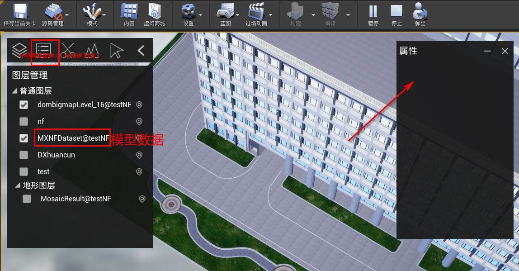The image size is (519, 271).
Task: Enable the nf layer checkbox
Action: (x=24, y=122)
